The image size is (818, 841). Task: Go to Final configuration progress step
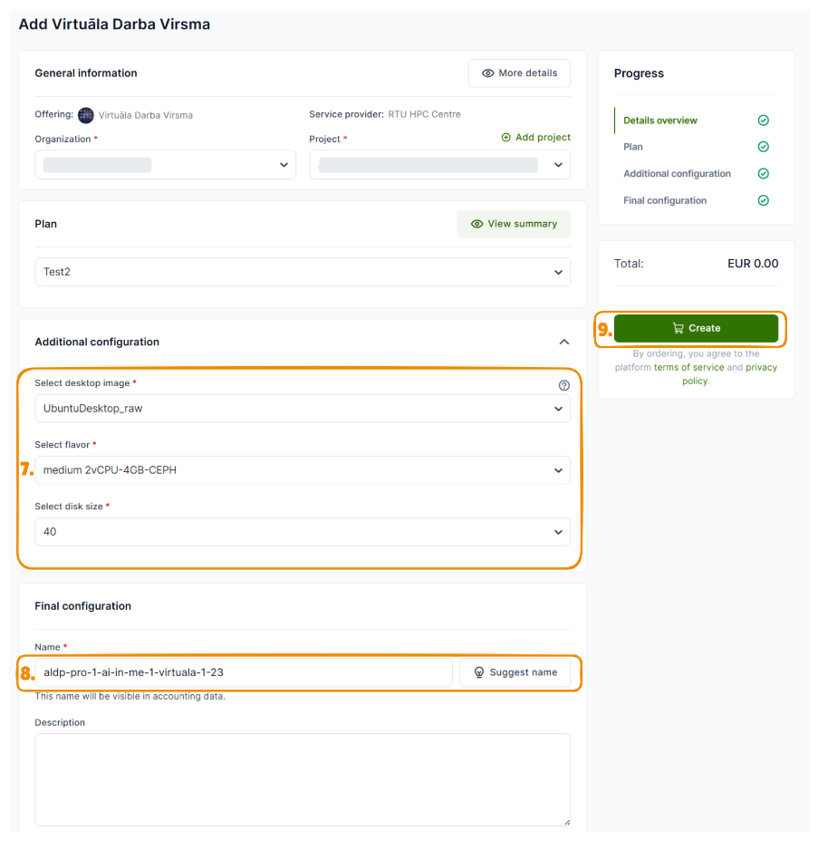tap(665, 200)
